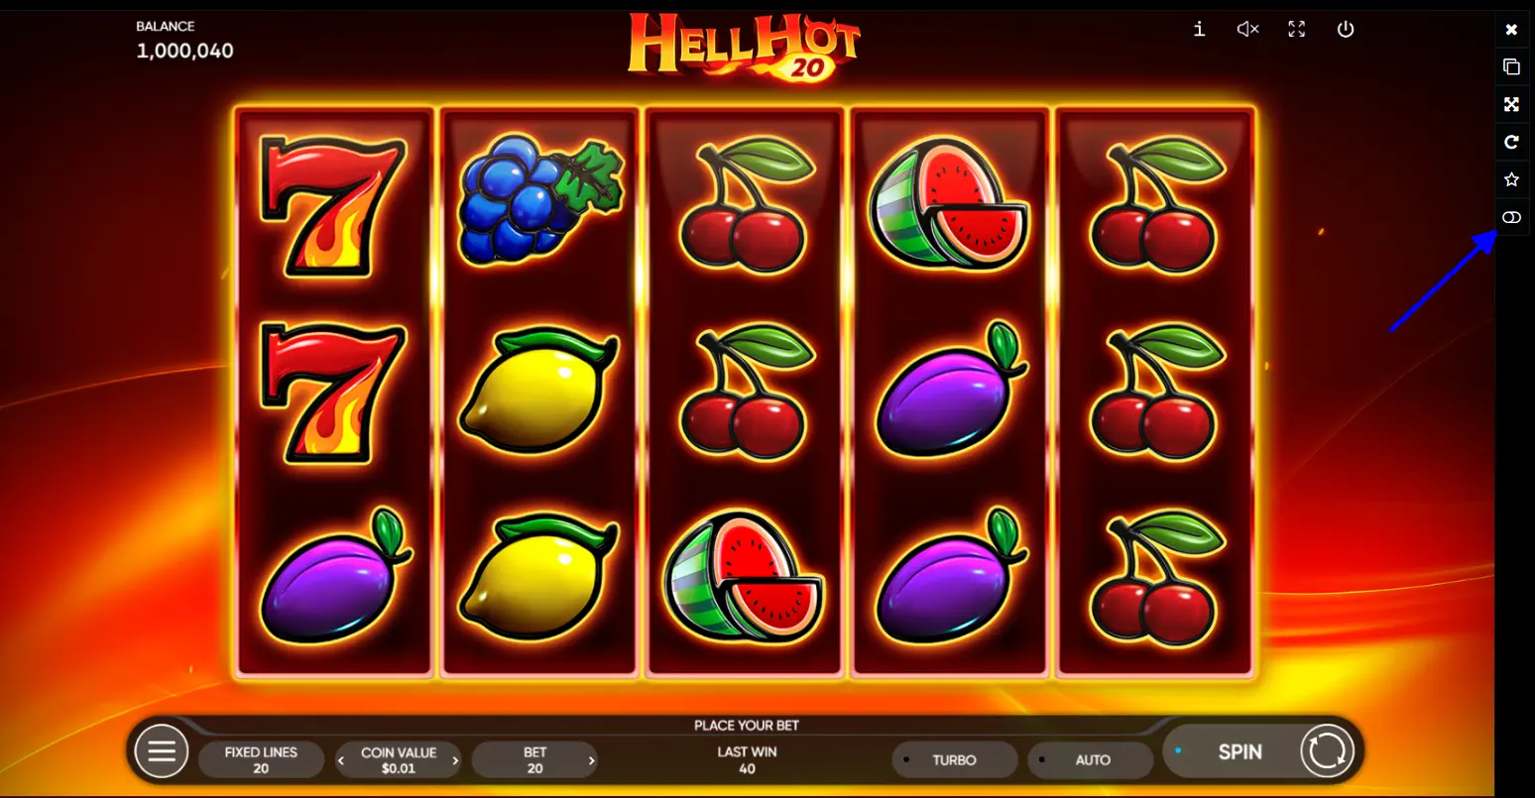Decrease coin value with left arrow
Image resolution: width=1535 pixels, height=798 pixels.
(341, 761)
